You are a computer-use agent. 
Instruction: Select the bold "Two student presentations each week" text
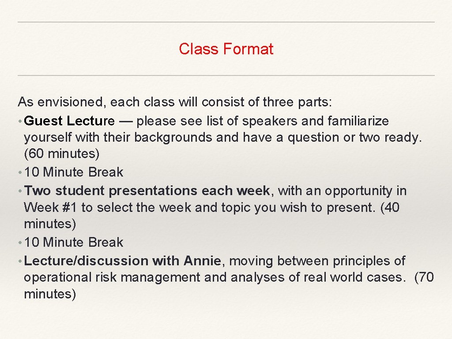click(x=147, y=191)
